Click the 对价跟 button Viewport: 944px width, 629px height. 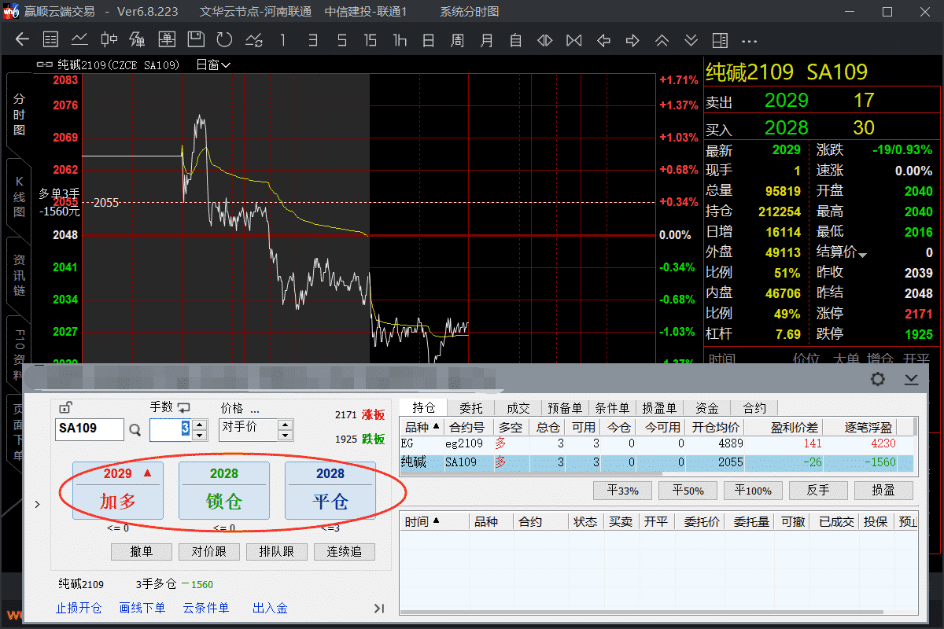pyautogui.click(x=209, y=552)
